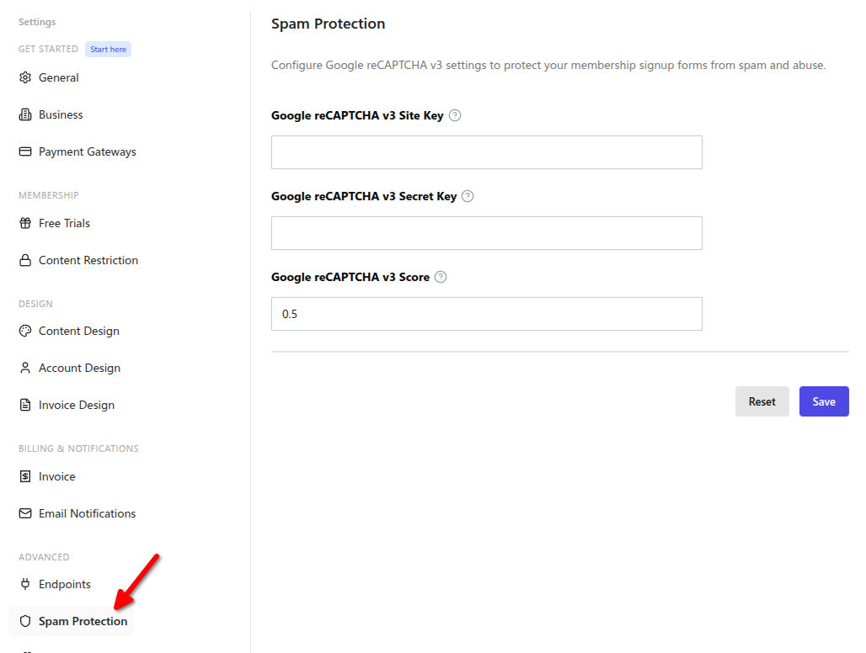The width and height of the screenshot is (866, 653).
Task: Click the Email Notifications envelope icon
Action: 25,513
